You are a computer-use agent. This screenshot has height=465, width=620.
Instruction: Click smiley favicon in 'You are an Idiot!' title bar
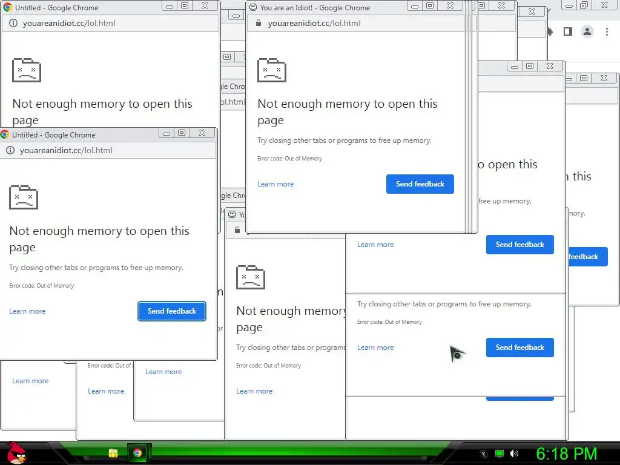tap(253, 7)
